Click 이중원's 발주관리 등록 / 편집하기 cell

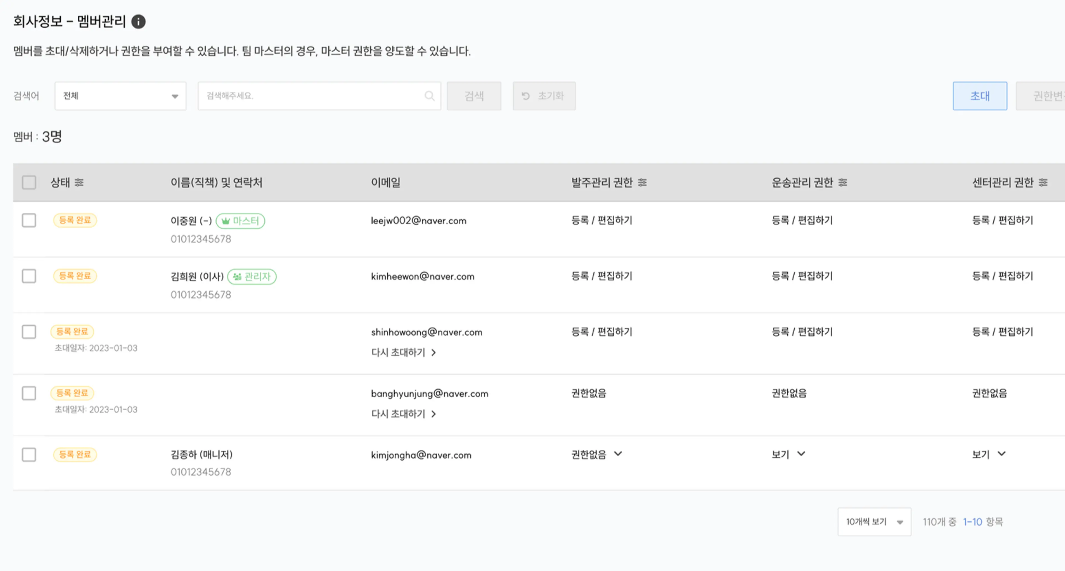[x=602, y=220]
